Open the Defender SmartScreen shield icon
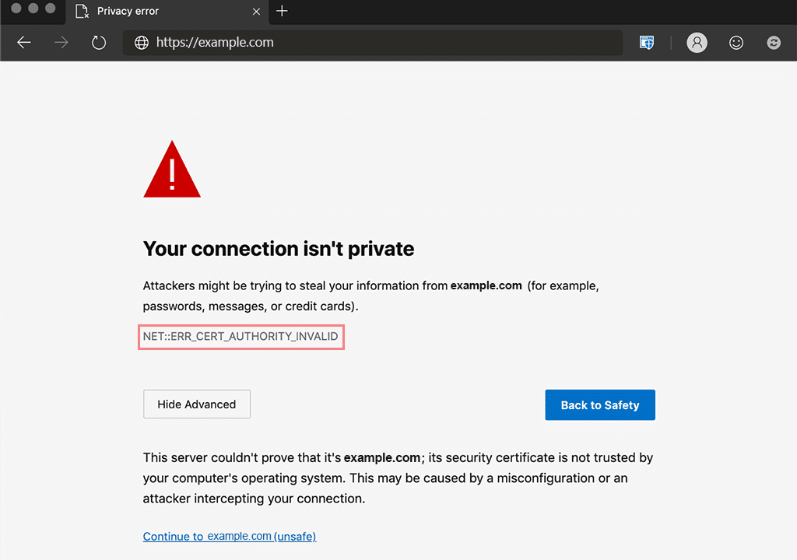Image resolution: width=797 pixels, height=560 pixels. [x=646, y=43]
